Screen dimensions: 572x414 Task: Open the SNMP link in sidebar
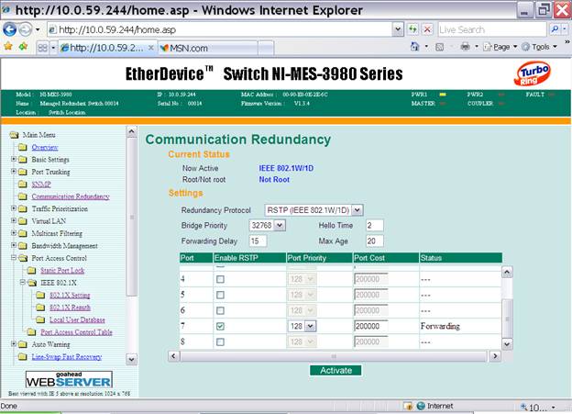41,184
